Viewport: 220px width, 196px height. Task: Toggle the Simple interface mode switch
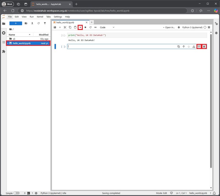coord(16,193)
